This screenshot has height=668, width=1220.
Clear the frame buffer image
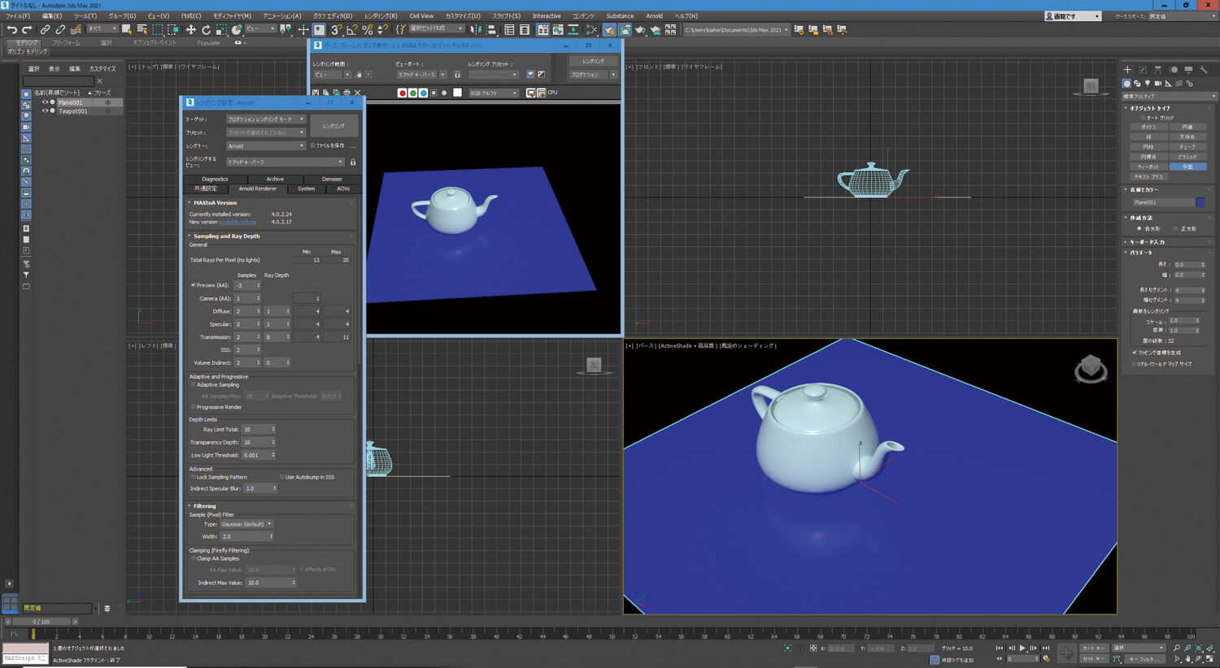tap(357, 93)
